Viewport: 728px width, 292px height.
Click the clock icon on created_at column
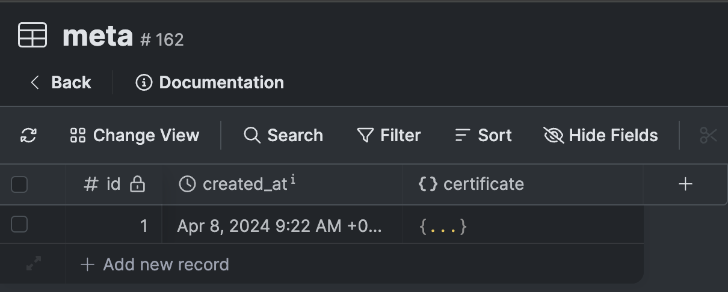pyautogui.click(x=187, y=184)
